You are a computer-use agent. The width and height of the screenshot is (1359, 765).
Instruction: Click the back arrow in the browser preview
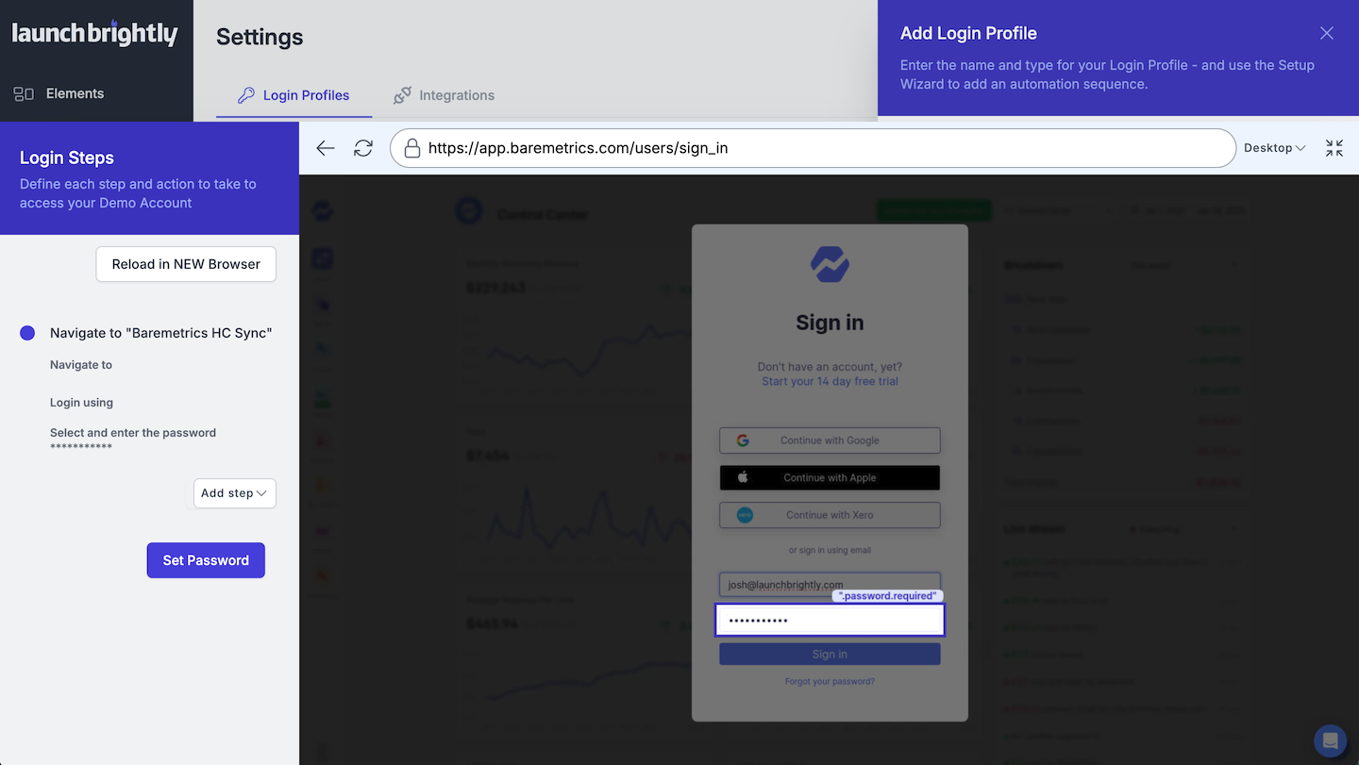coord(325,148)
